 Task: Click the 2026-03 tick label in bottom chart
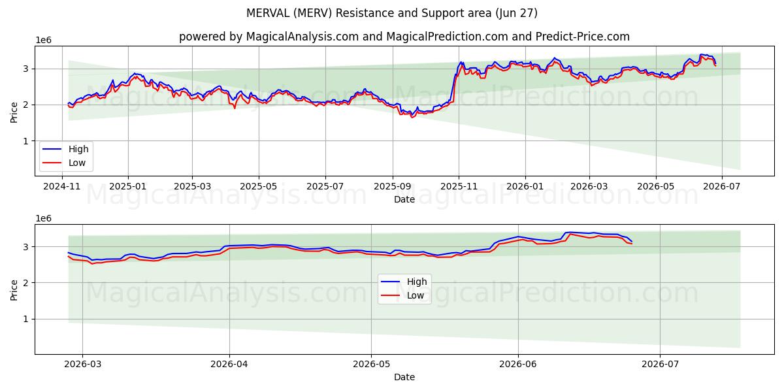[82, 365]
